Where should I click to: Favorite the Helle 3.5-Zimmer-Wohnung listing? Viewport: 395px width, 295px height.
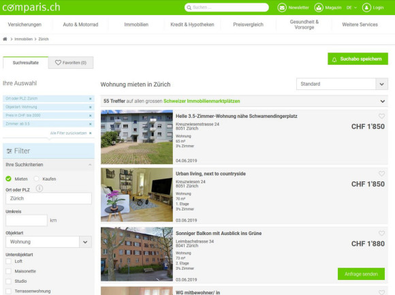[381, 116]
